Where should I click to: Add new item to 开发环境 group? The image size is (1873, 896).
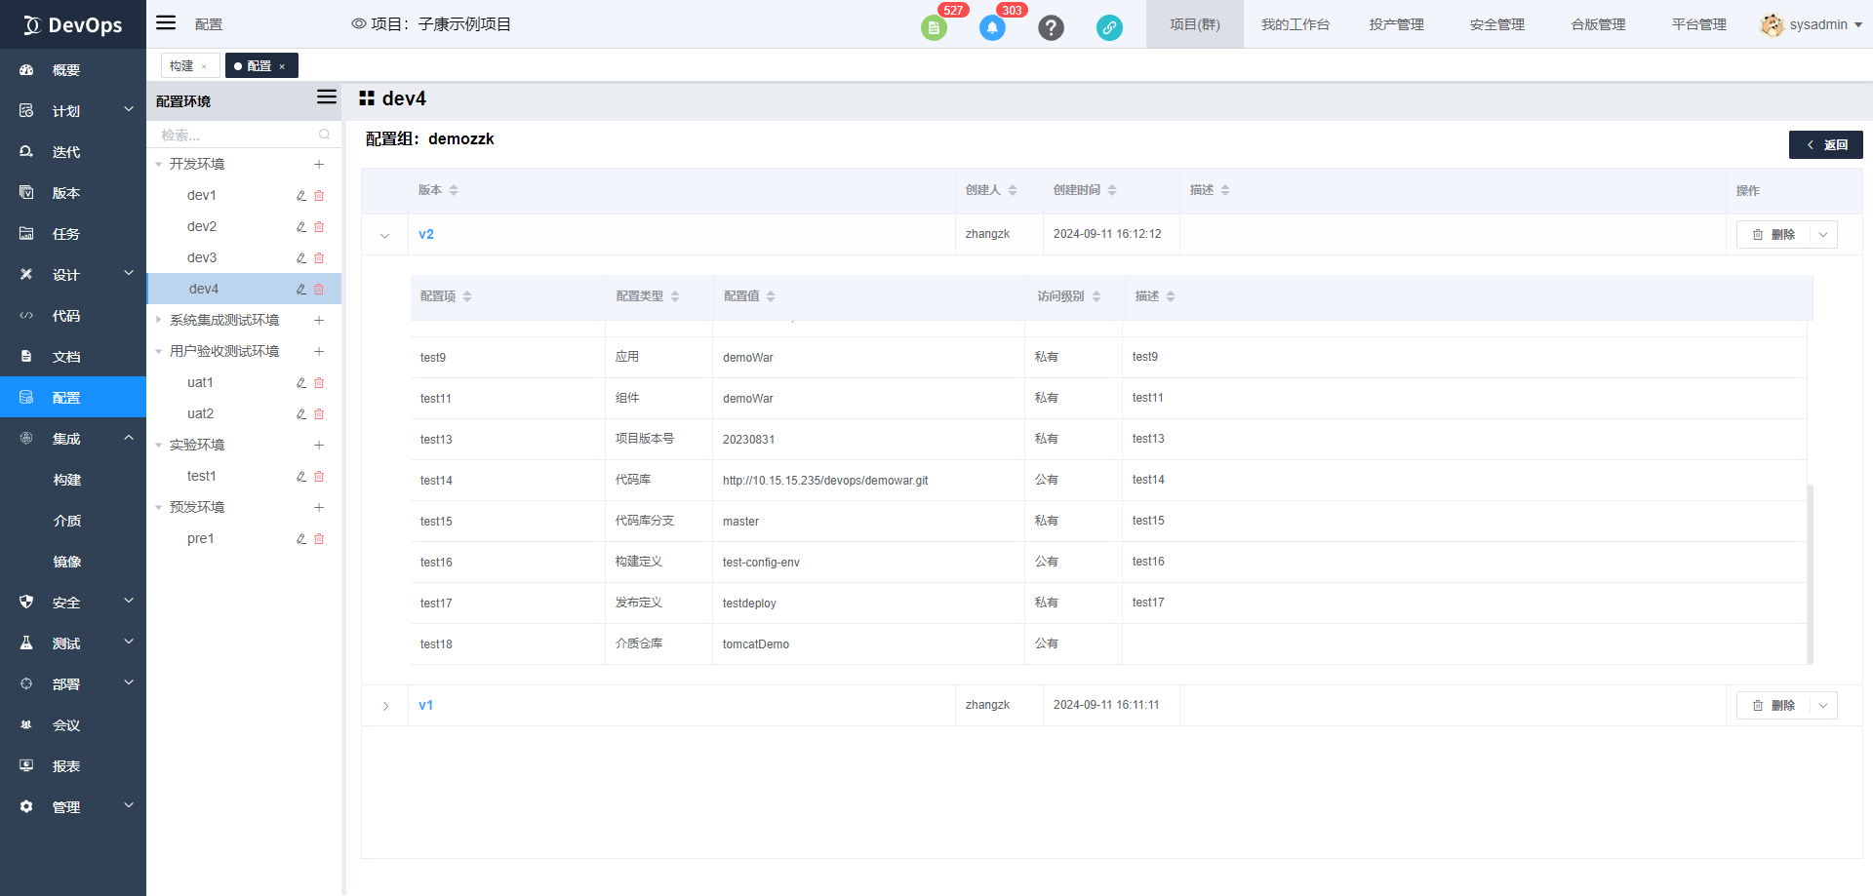click(x=319, y=165)
